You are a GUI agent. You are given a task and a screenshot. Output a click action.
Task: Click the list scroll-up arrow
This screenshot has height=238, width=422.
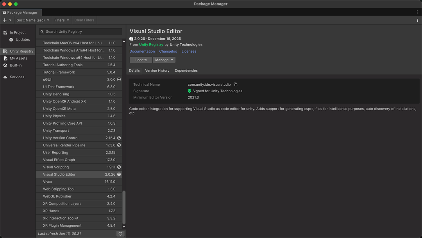124,41
